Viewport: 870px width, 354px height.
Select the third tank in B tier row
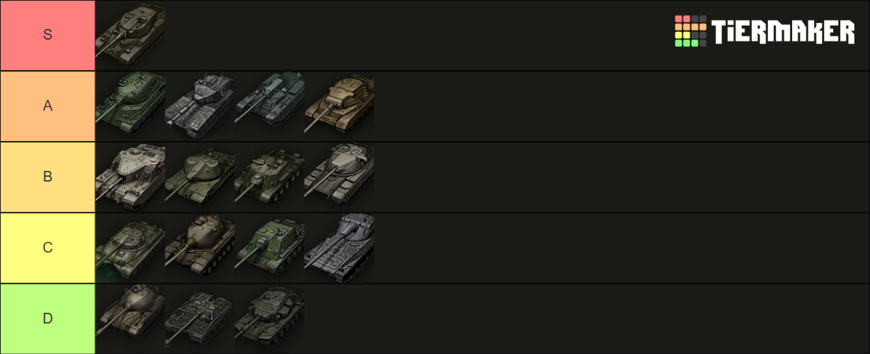click(269, 177)
